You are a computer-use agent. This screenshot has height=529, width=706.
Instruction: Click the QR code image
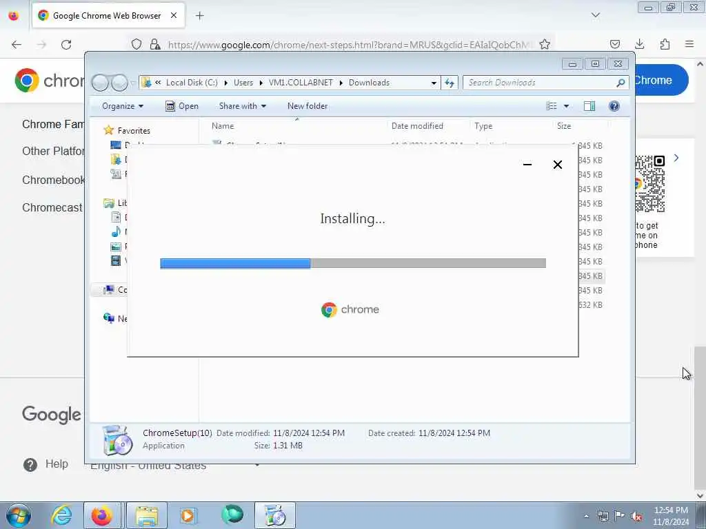click(x=650, y=183)
